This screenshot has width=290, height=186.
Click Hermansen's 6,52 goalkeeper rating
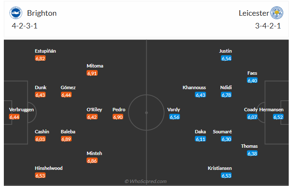coord(278,117)
